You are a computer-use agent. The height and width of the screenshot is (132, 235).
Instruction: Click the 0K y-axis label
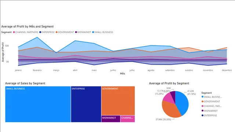pyautogui.click(x=7, y=62)
